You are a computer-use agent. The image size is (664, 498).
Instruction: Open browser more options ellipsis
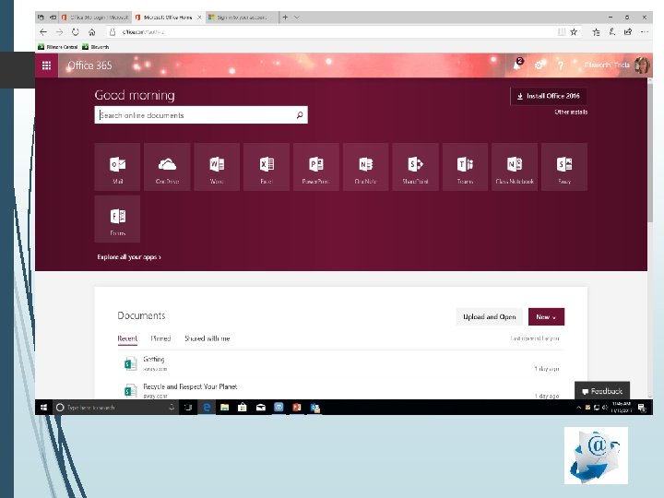(x=644, y=31)
